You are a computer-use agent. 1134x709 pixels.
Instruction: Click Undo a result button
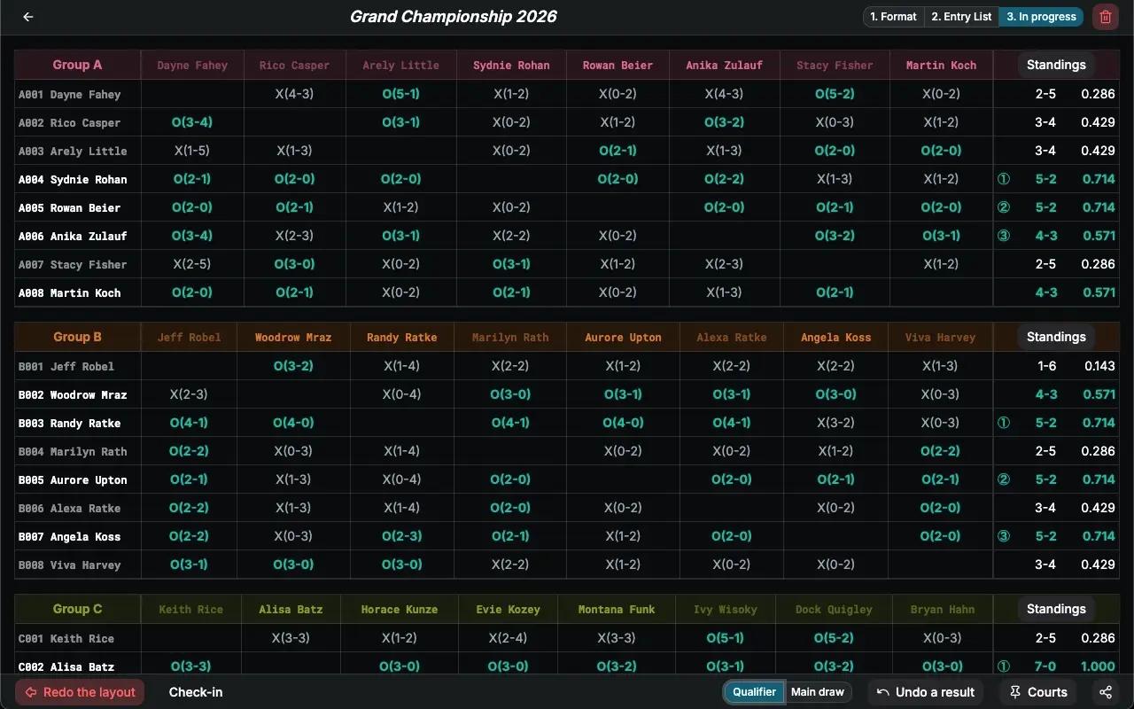pos(926,692)
